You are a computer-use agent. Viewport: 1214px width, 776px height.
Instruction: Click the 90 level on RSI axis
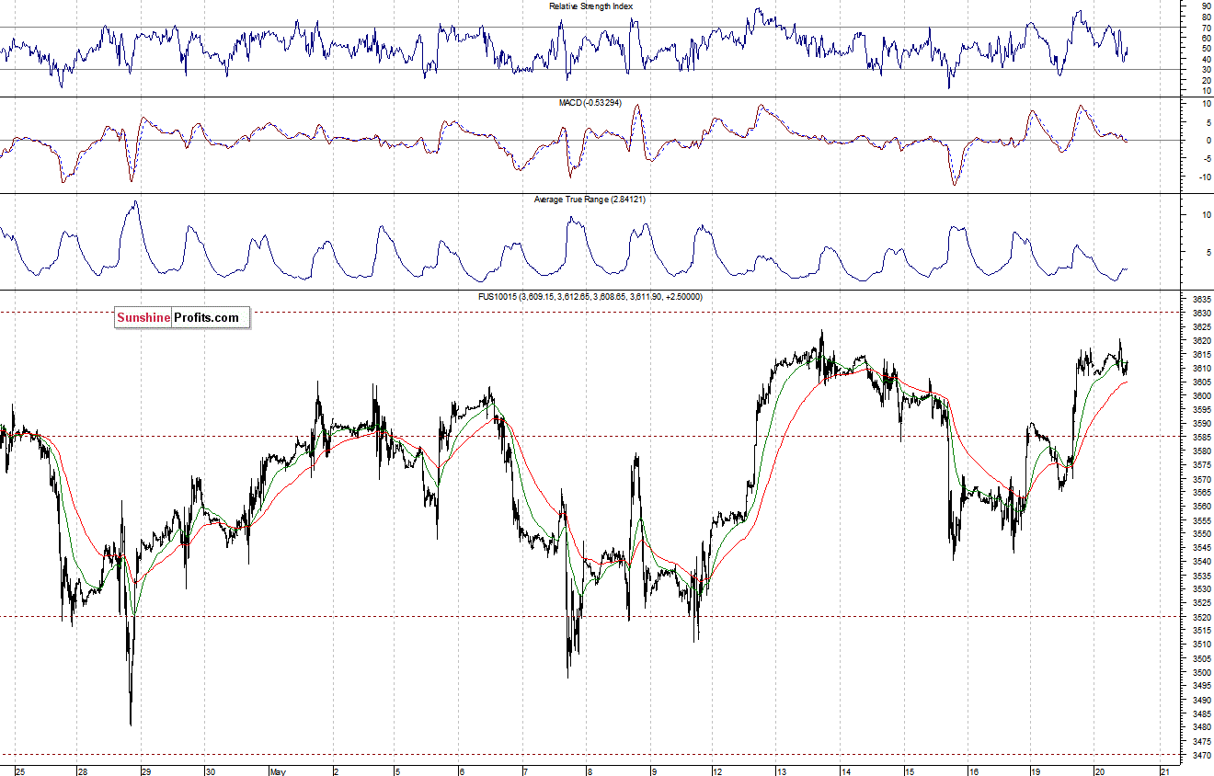click(x=1206, y=6)
